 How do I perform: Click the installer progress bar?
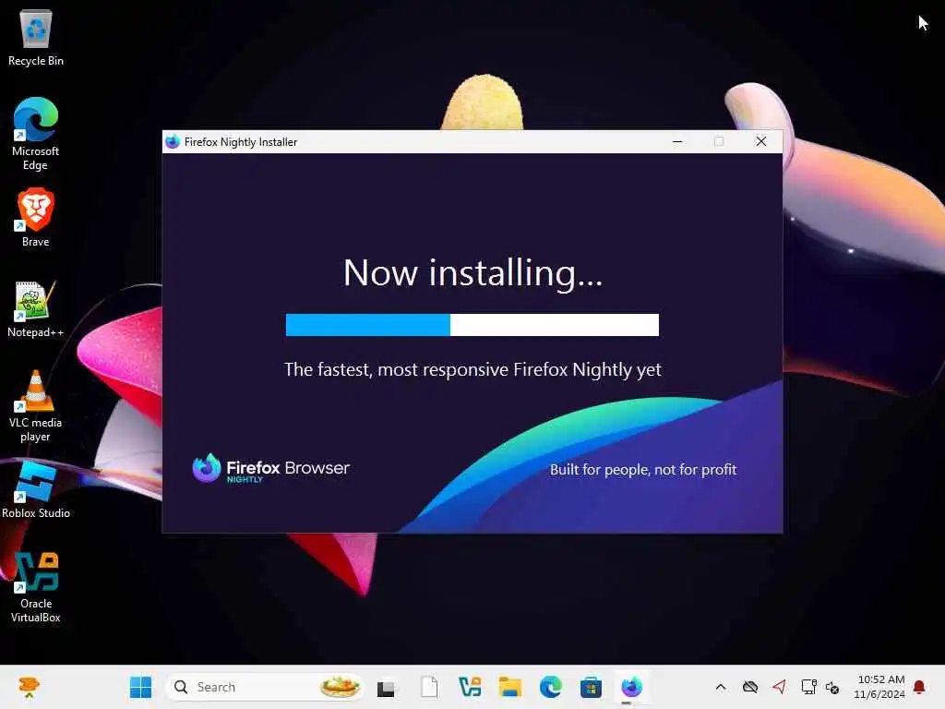[472, 324]
